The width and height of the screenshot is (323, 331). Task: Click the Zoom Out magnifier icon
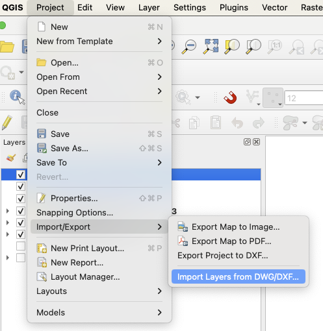(189, 47)
